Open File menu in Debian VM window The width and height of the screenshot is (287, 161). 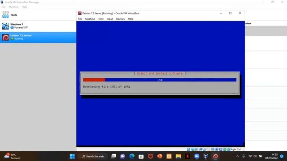(x=80, y=19)
